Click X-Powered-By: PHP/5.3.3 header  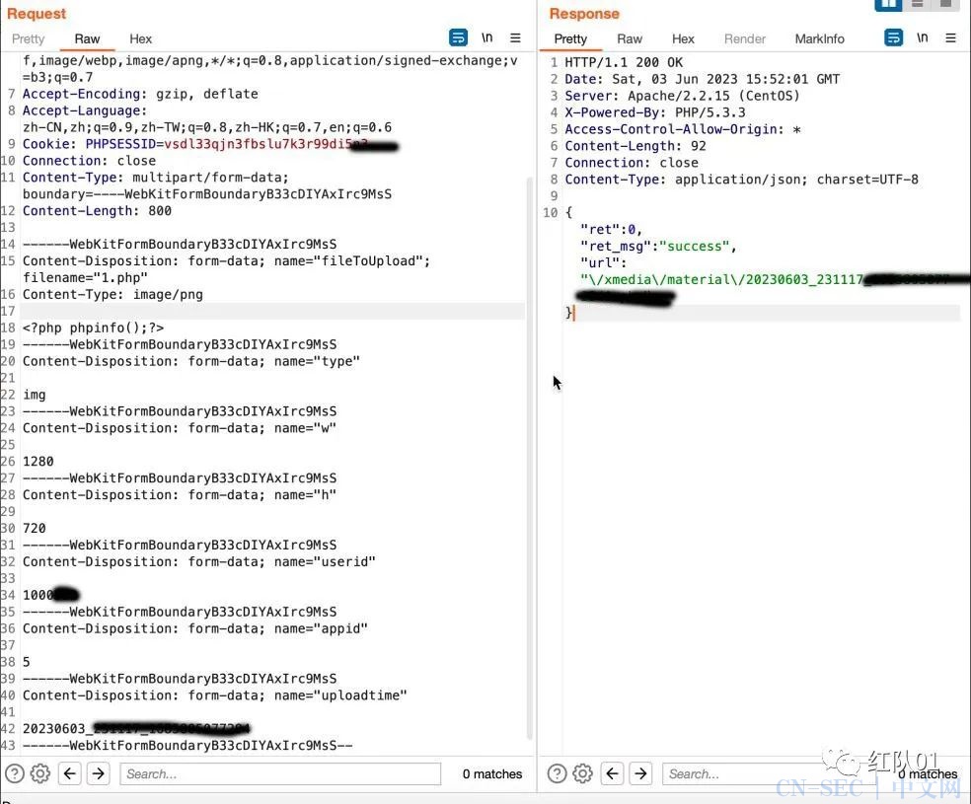pyautogui.click(x=655, y=112)
